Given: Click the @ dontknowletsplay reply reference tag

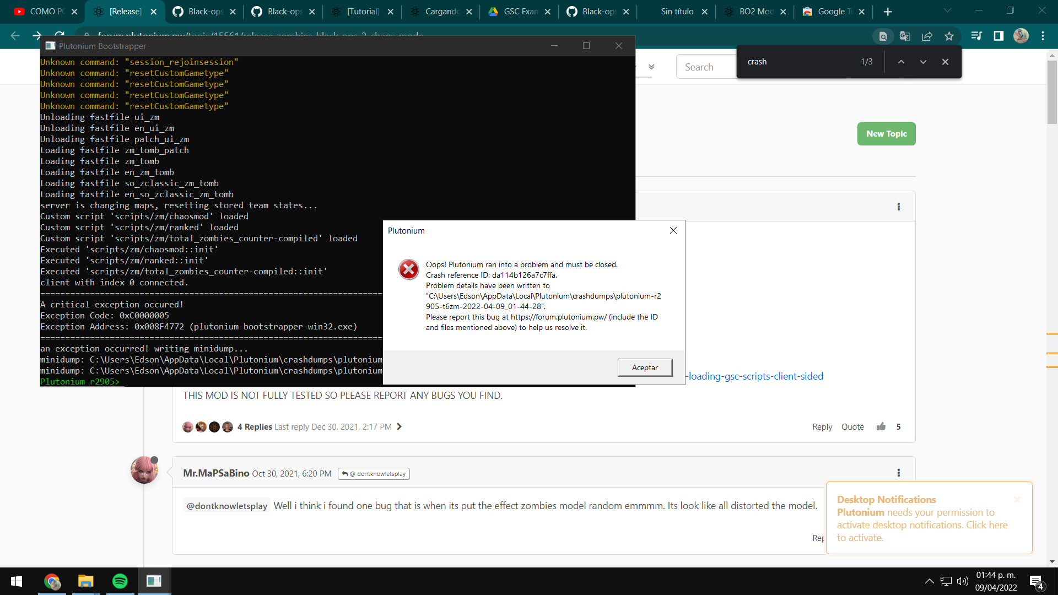Looking at the screenshot, I should coord(374,474).
